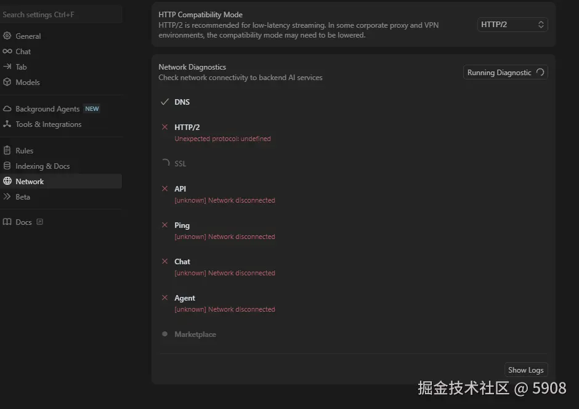Select the Docs sidebar entry
579x409 pixels.
(23, 222)
